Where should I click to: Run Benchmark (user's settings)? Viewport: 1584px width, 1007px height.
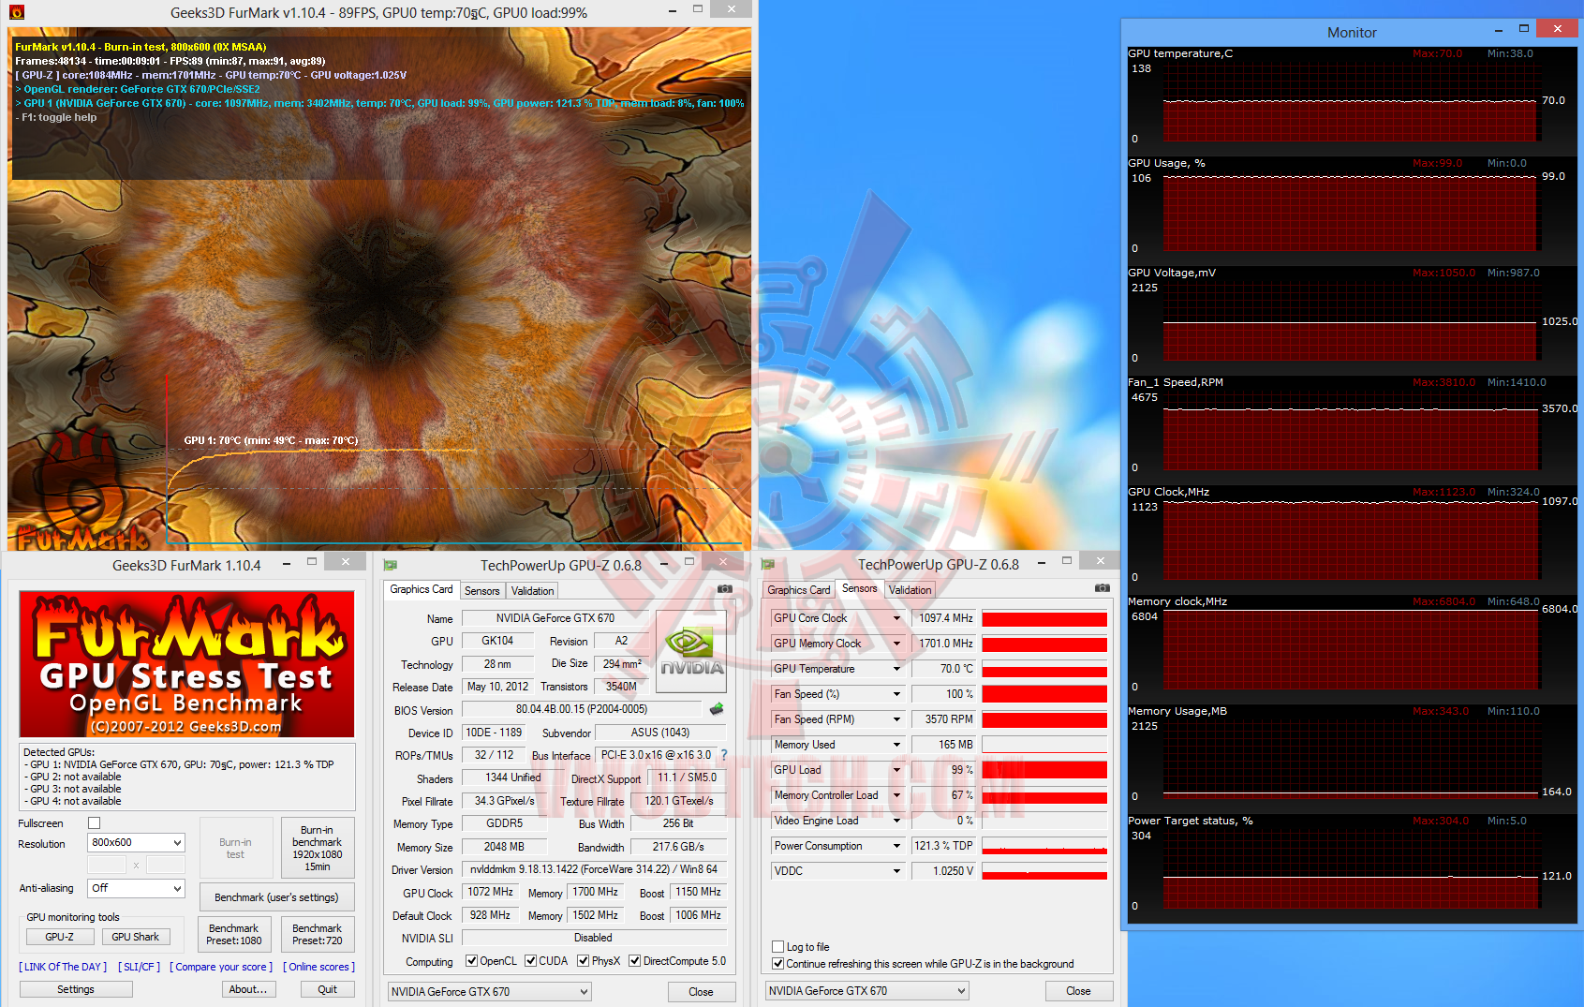(x=276, y=897)
